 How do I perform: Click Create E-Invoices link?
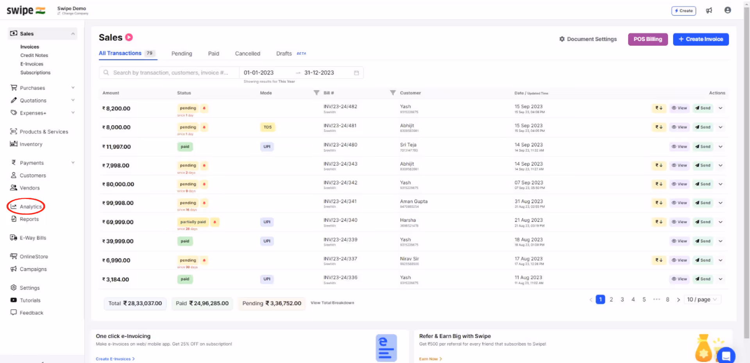point(115,359)
